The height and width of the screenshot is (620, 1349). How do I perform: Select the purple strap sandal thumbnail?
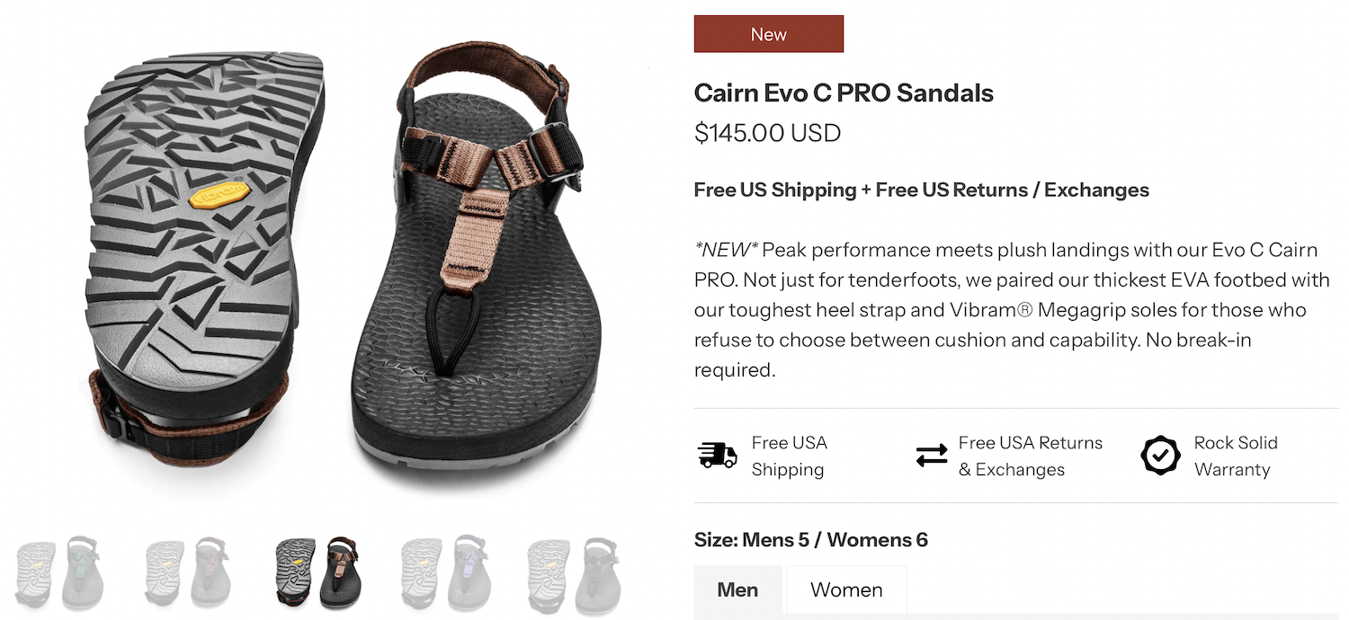(x=443, y=573)
